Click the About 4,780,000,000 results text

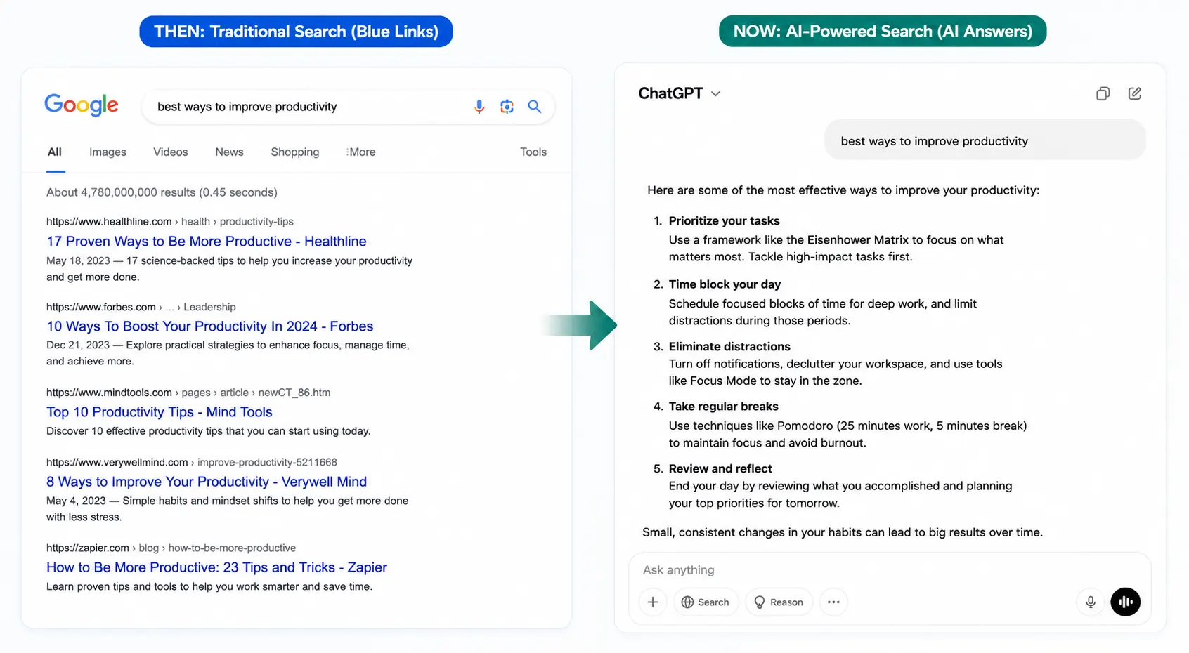click(x=162, y=192)
